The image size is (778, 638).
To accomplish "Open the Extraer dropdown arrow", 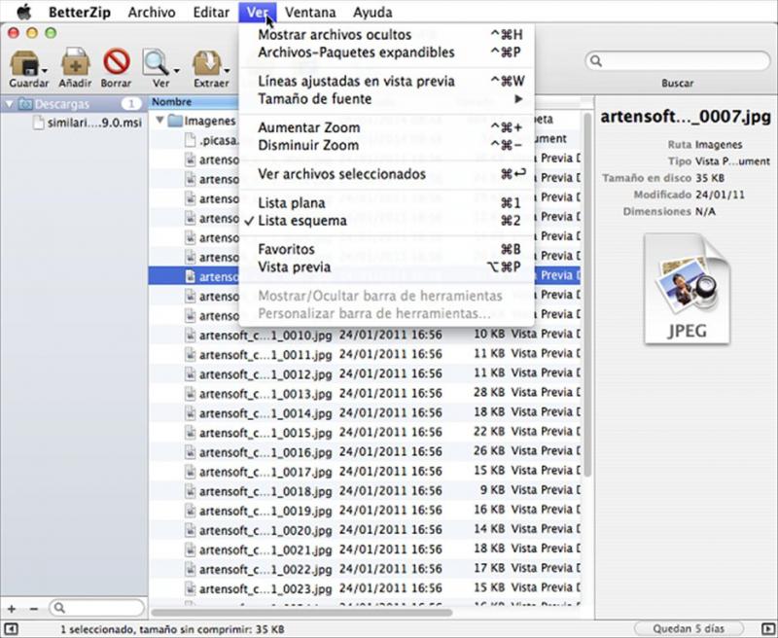I will pyautogui.click(x=227, y=70).
